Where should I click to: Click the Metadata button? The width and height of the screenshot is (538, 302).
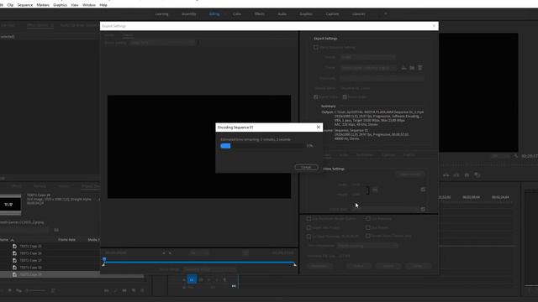(319, 266)
